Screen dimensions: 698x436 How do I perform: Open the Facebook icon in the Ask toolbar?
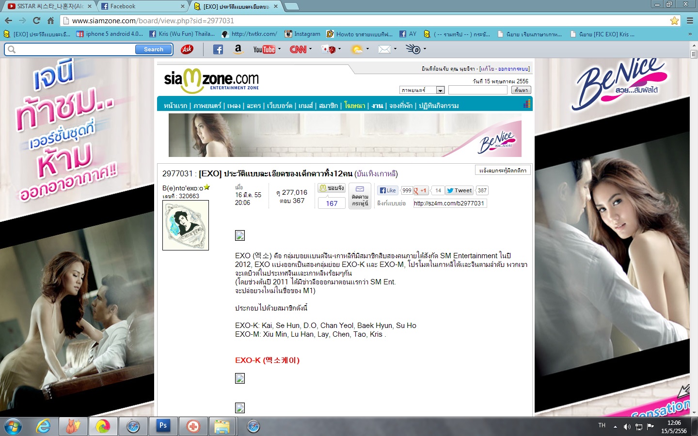[218, 49]
